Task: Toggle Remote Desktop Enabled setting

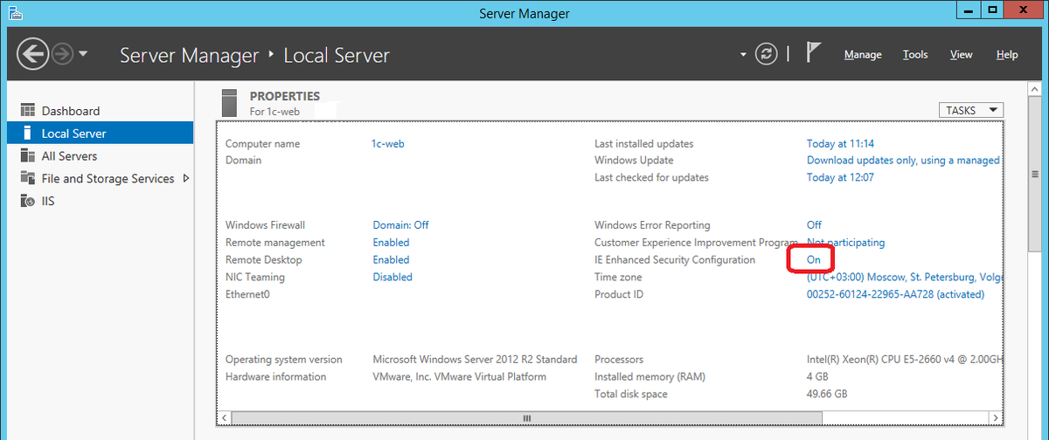Action: [x=391, y=259]
